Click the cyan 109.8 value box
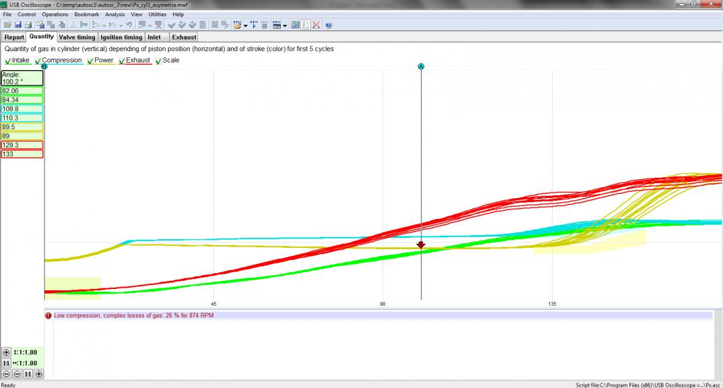 (x=22, y=109)
